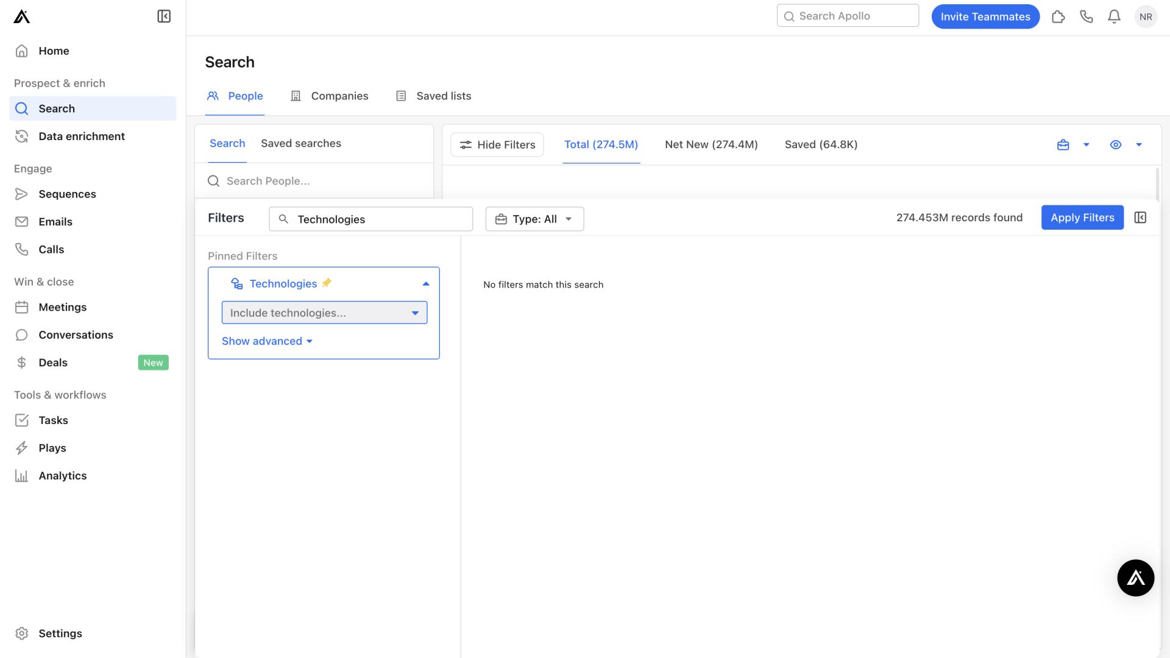The width and height of the screenshot is (1170, 658).
Task: Expand the Type: All filter dropdown
Action: coord(534,218)
